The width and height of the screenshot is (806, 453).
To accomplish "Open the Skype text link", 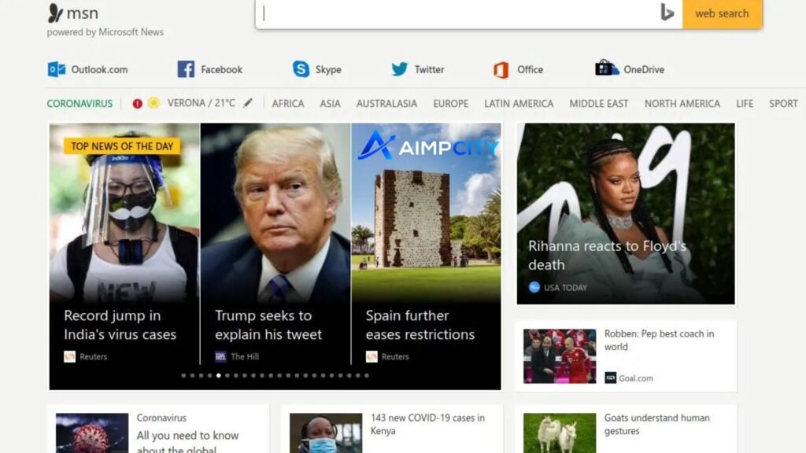I will click(x=328, y=69).
